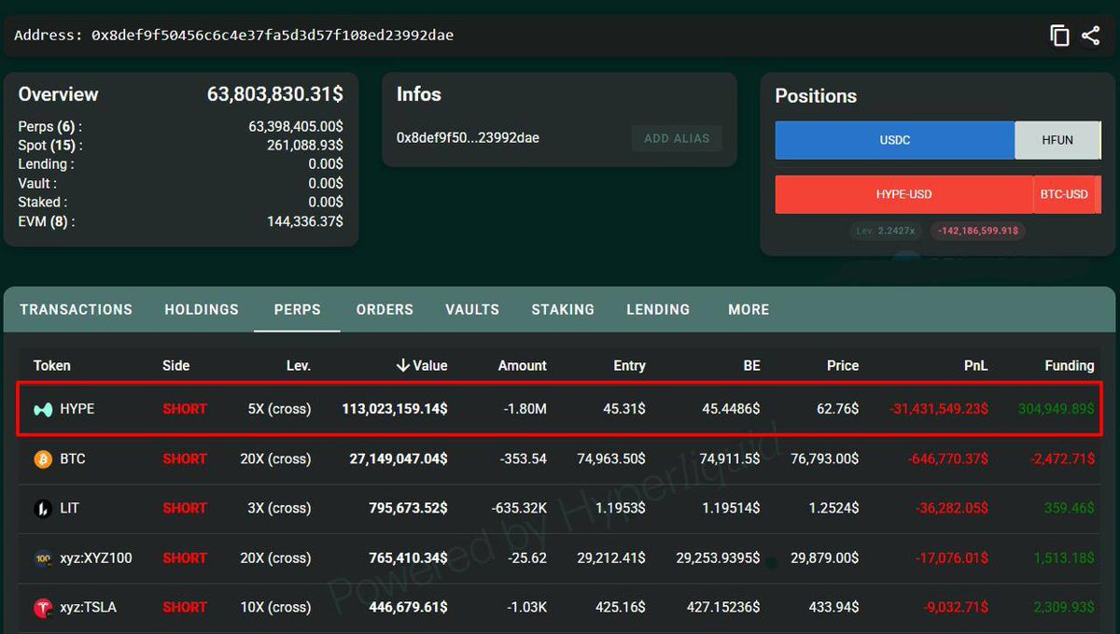Click xyz:TSLA funding 2,309.93$

1064,607
